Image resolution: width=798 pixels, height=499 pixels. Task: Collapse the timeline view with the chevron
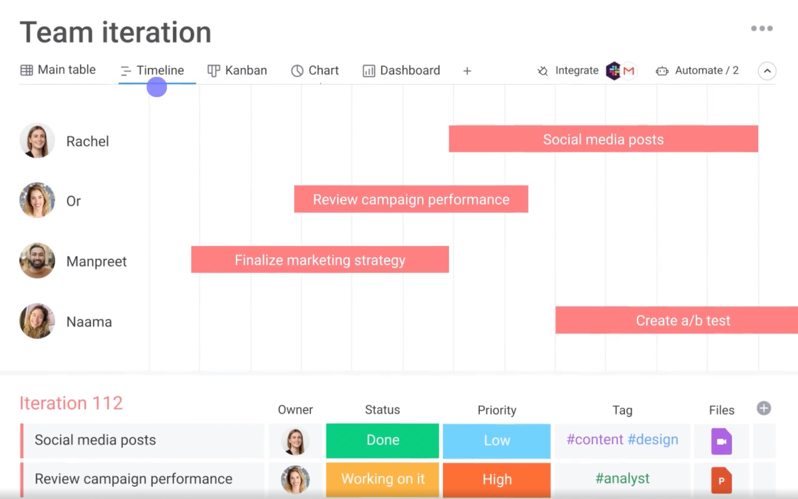pos(768,71)
